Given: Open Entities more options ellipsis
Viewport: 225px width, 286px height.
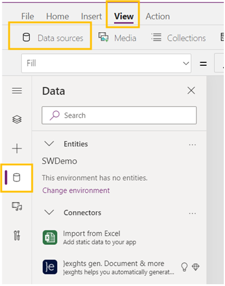Looking at the screenshot, I should point(192,145).
